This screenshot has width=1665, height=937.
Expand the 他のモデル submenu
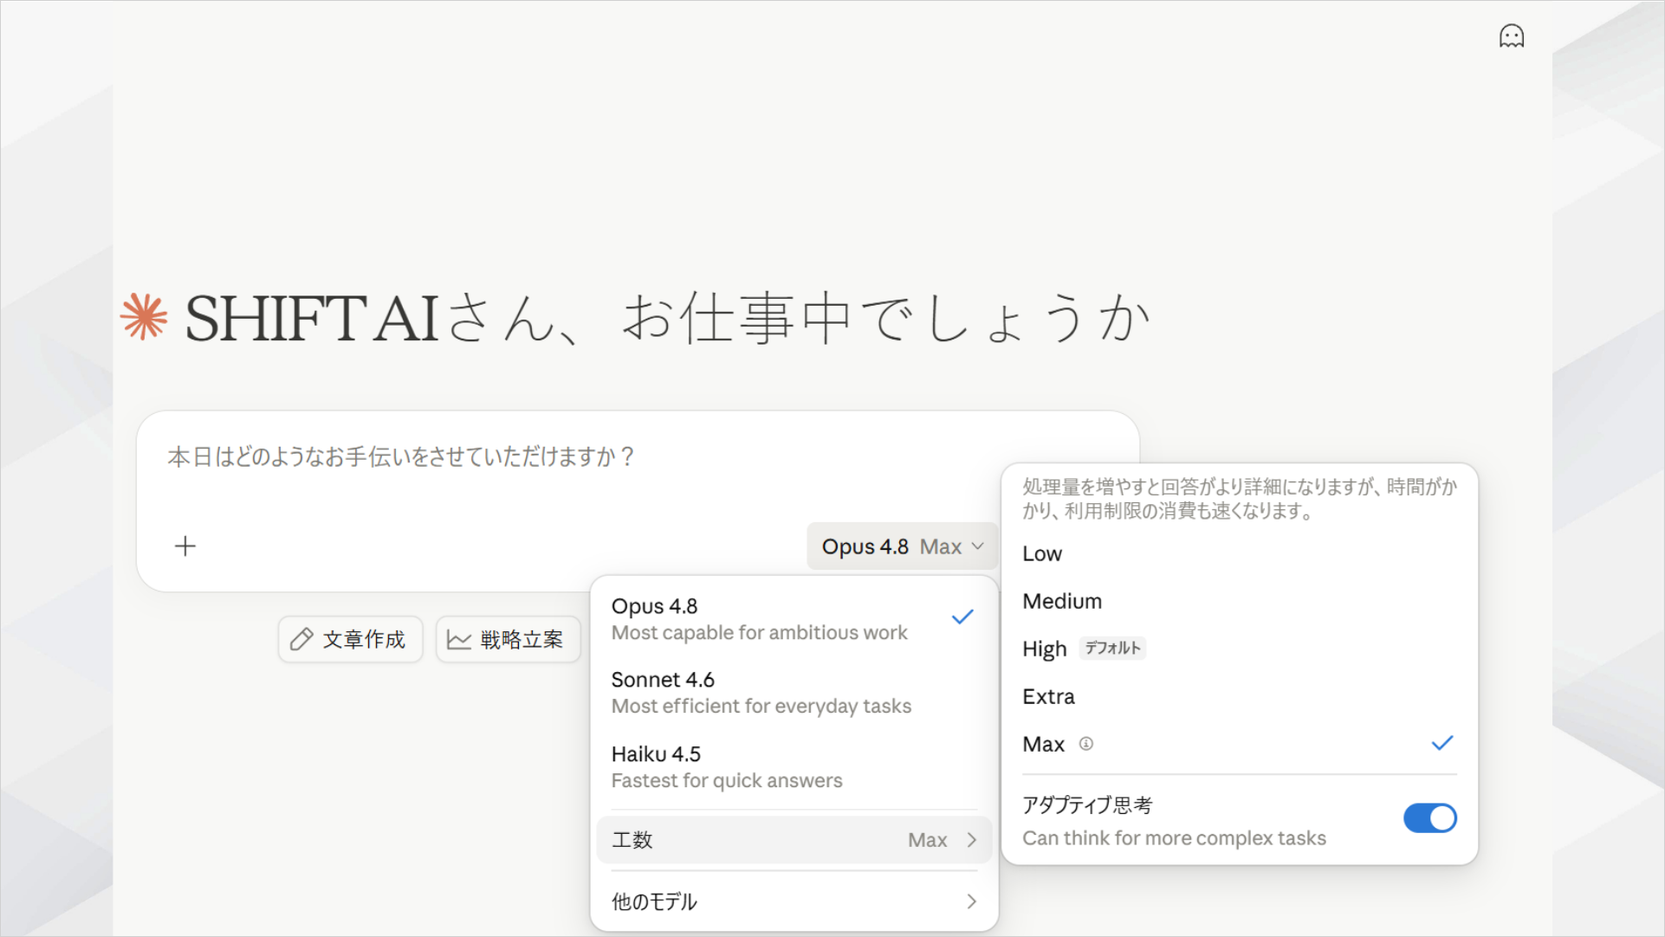[794, 901]
